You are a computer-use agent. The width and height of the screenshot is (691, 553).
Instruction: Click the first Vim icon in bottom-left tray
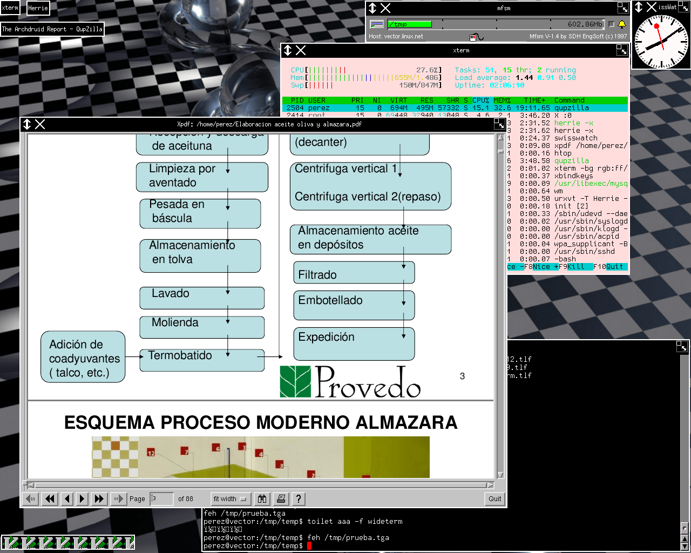(10, 542)
